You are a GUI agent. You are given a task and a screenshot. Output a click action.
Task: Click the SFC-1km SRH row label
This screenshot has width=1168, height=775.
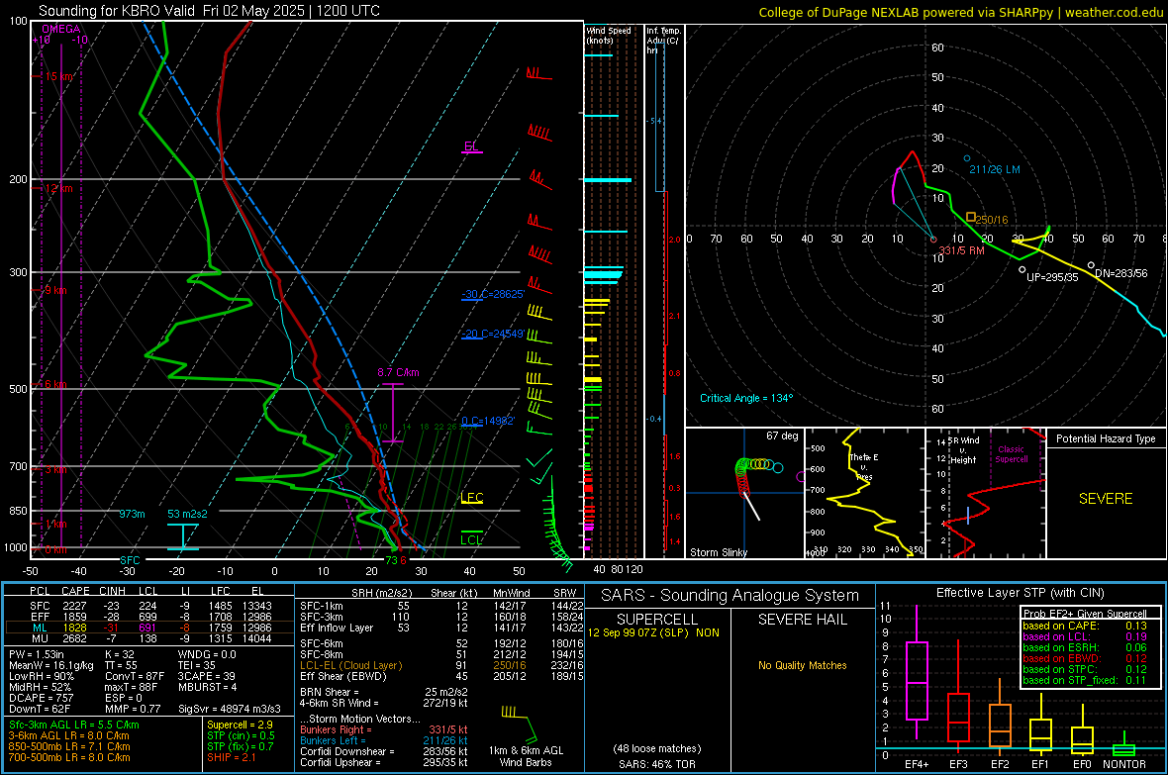click(322, 606)
